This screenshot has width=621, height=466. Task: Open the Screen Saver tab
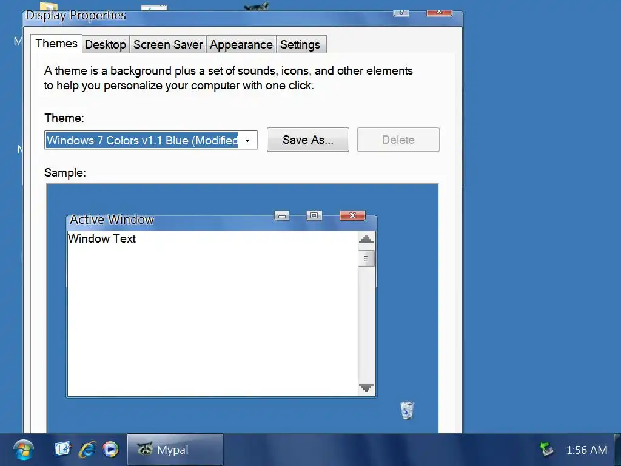pos(168,44)
